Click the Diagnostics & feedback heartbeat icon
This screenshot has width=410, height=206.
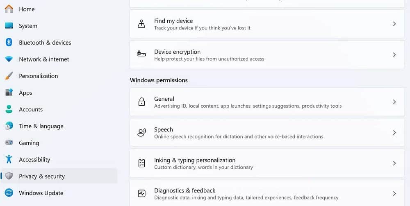[141, 193]
